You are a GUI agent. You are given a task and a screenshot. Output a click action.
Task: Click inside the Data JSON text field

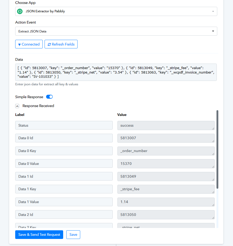[x=116, y=72]
